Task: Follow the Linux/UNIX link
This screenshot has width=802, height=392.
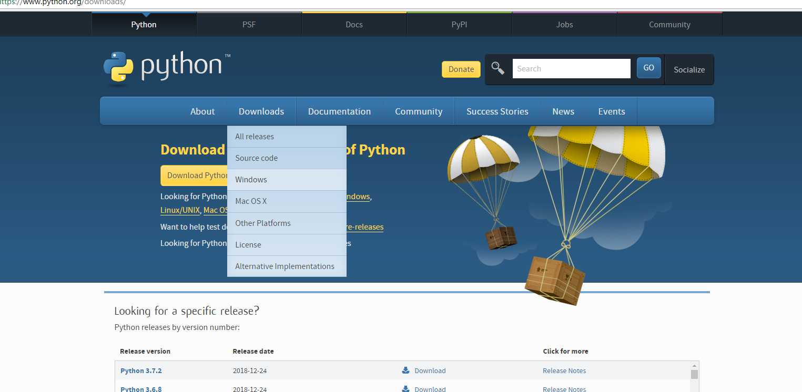Action: point(180,210)
